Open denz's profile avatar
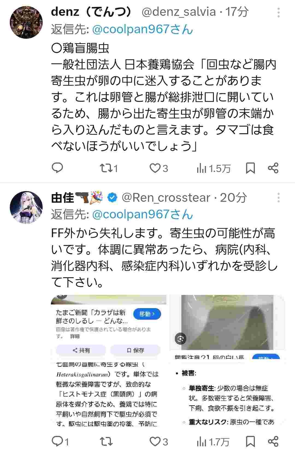The width and height of the screenshot is (295, 449). tap(26, 22)
